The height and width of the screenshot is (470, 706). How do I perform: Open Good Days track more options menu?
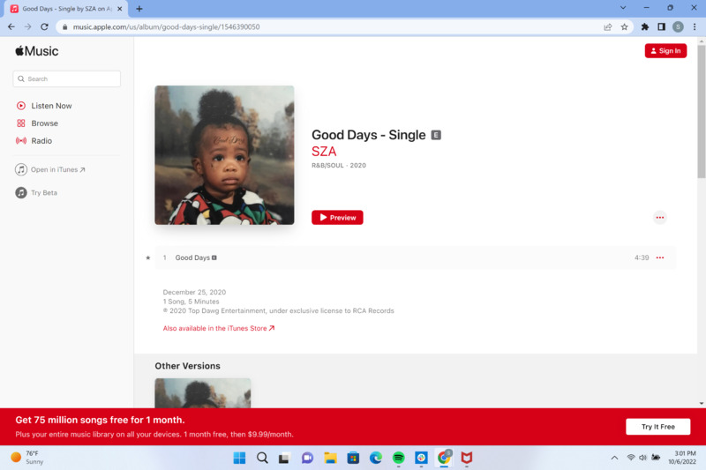659,257
